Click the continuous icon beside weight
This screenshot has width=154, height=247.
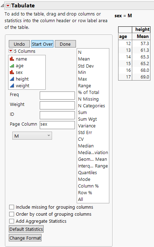pyautogui.click(x=12, y=86)
